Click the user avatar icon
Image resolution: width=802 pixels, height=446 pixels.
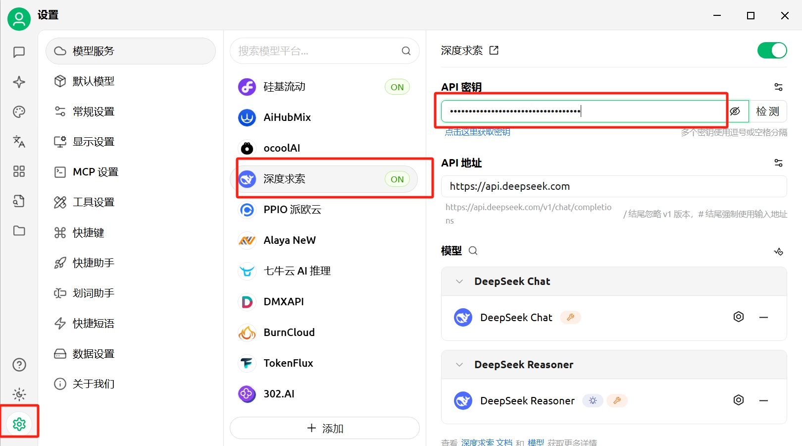point(19,19)
